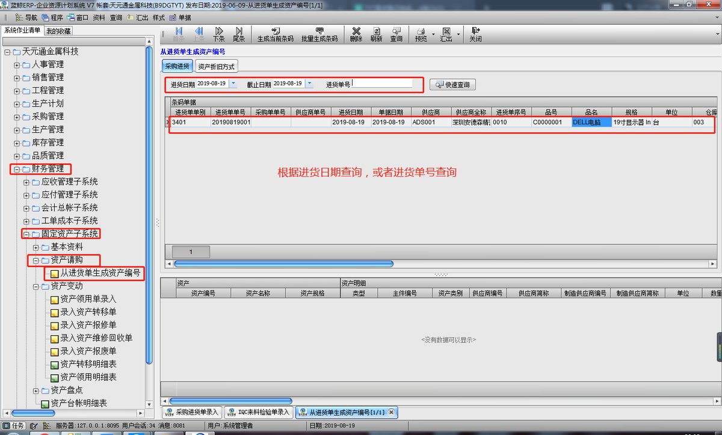Switch to the 我的收藏 tab
The height and width of the screenshot is (435, 722).
(58, 31)
